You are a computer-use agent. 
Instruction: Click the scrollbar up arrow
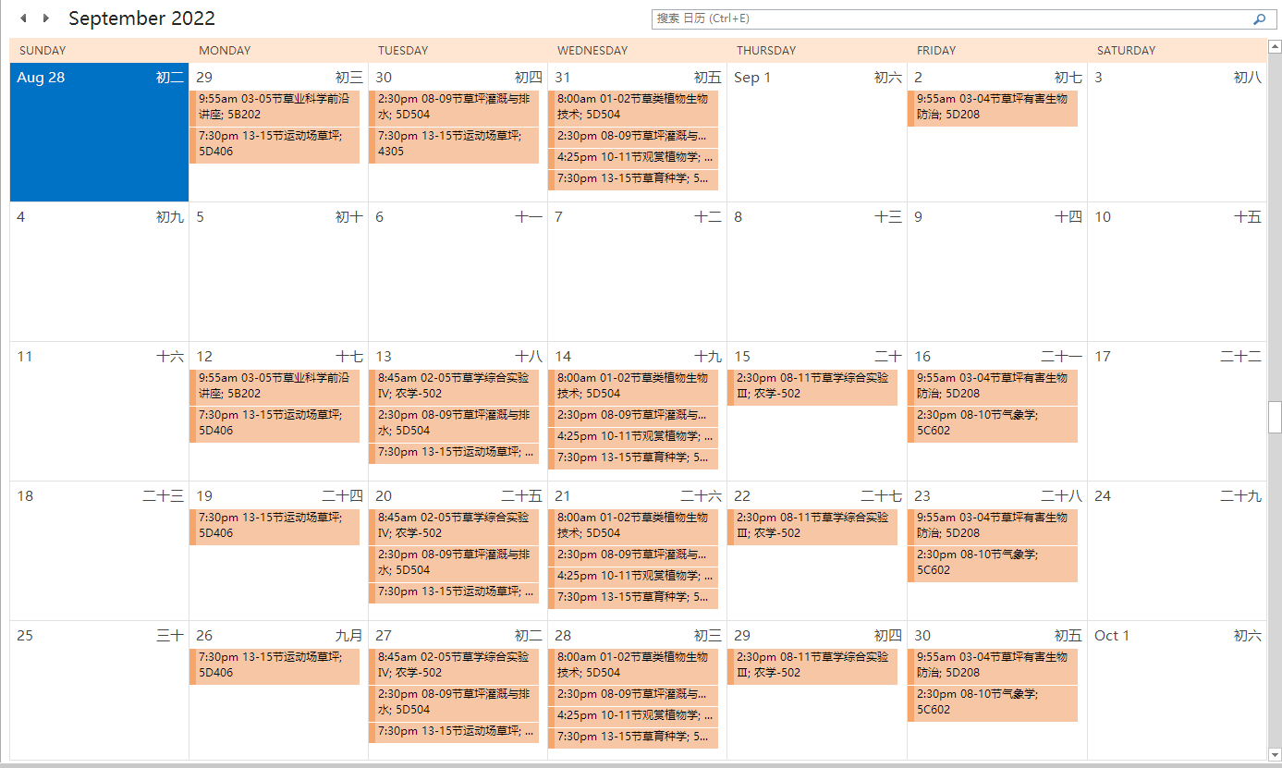click(1275, 44)
